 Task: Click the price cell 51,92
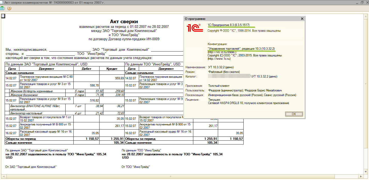coord(94,91)
